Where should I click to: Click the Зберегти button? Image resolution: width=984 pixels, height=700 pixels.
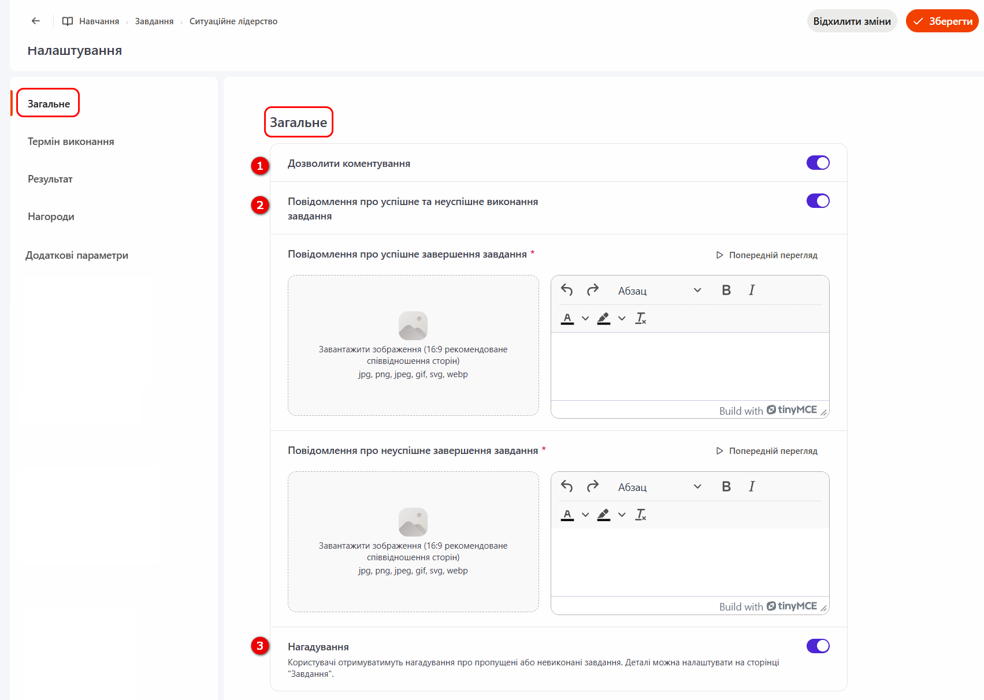coord(942,21)
